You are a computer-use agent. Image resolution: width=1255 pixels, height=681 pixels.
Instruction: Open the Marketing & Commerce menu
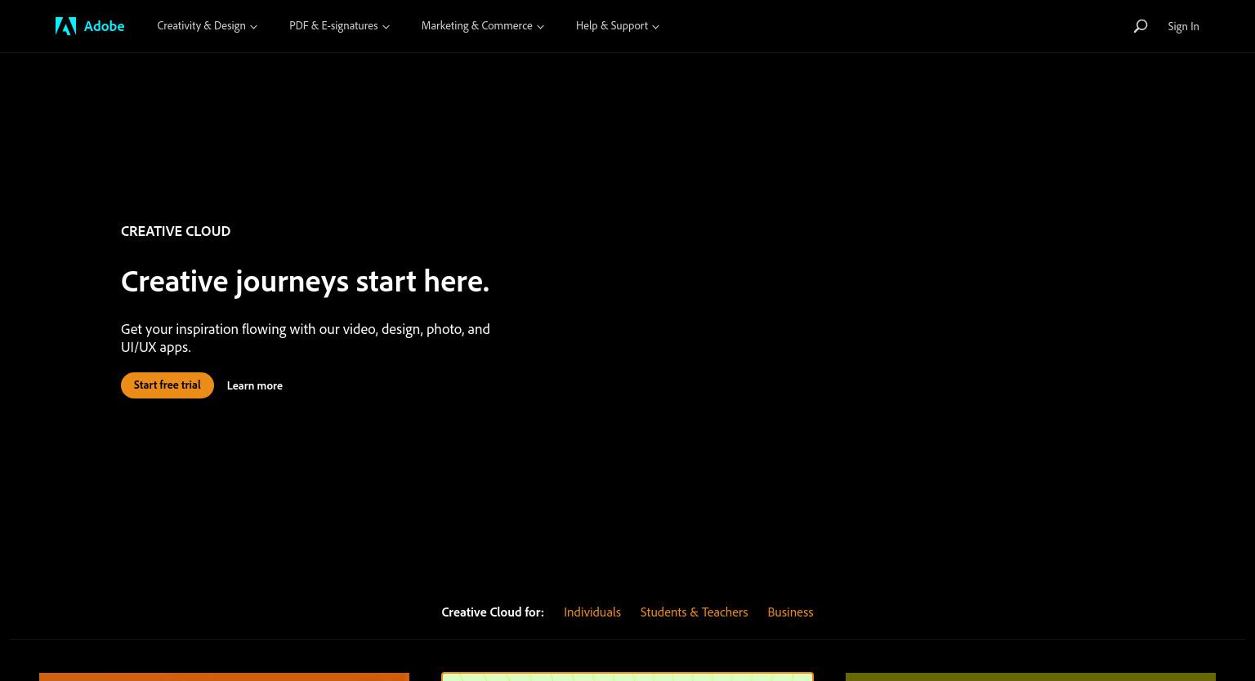[482, 26]
